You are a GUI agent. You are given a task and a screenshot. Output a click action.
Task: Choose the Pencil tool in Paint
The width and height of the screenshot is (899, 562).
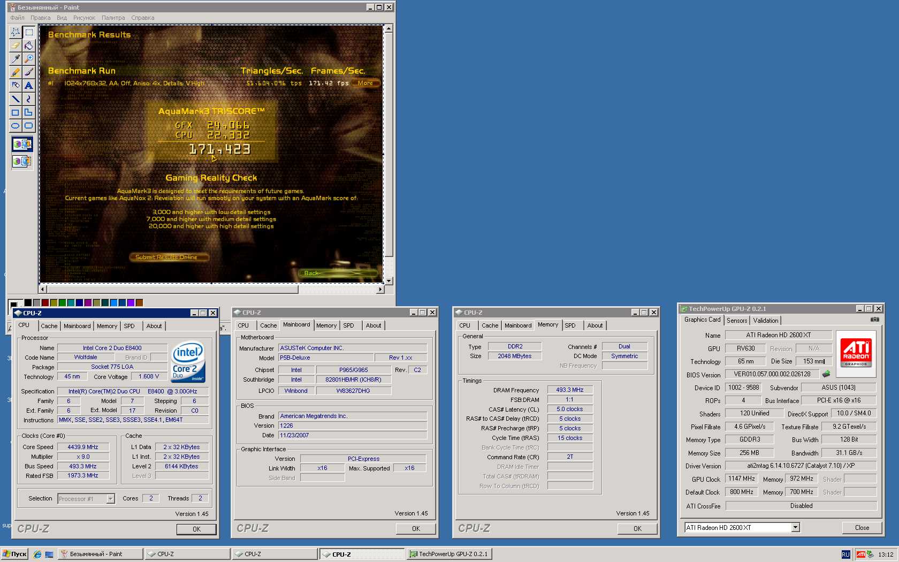16,72
